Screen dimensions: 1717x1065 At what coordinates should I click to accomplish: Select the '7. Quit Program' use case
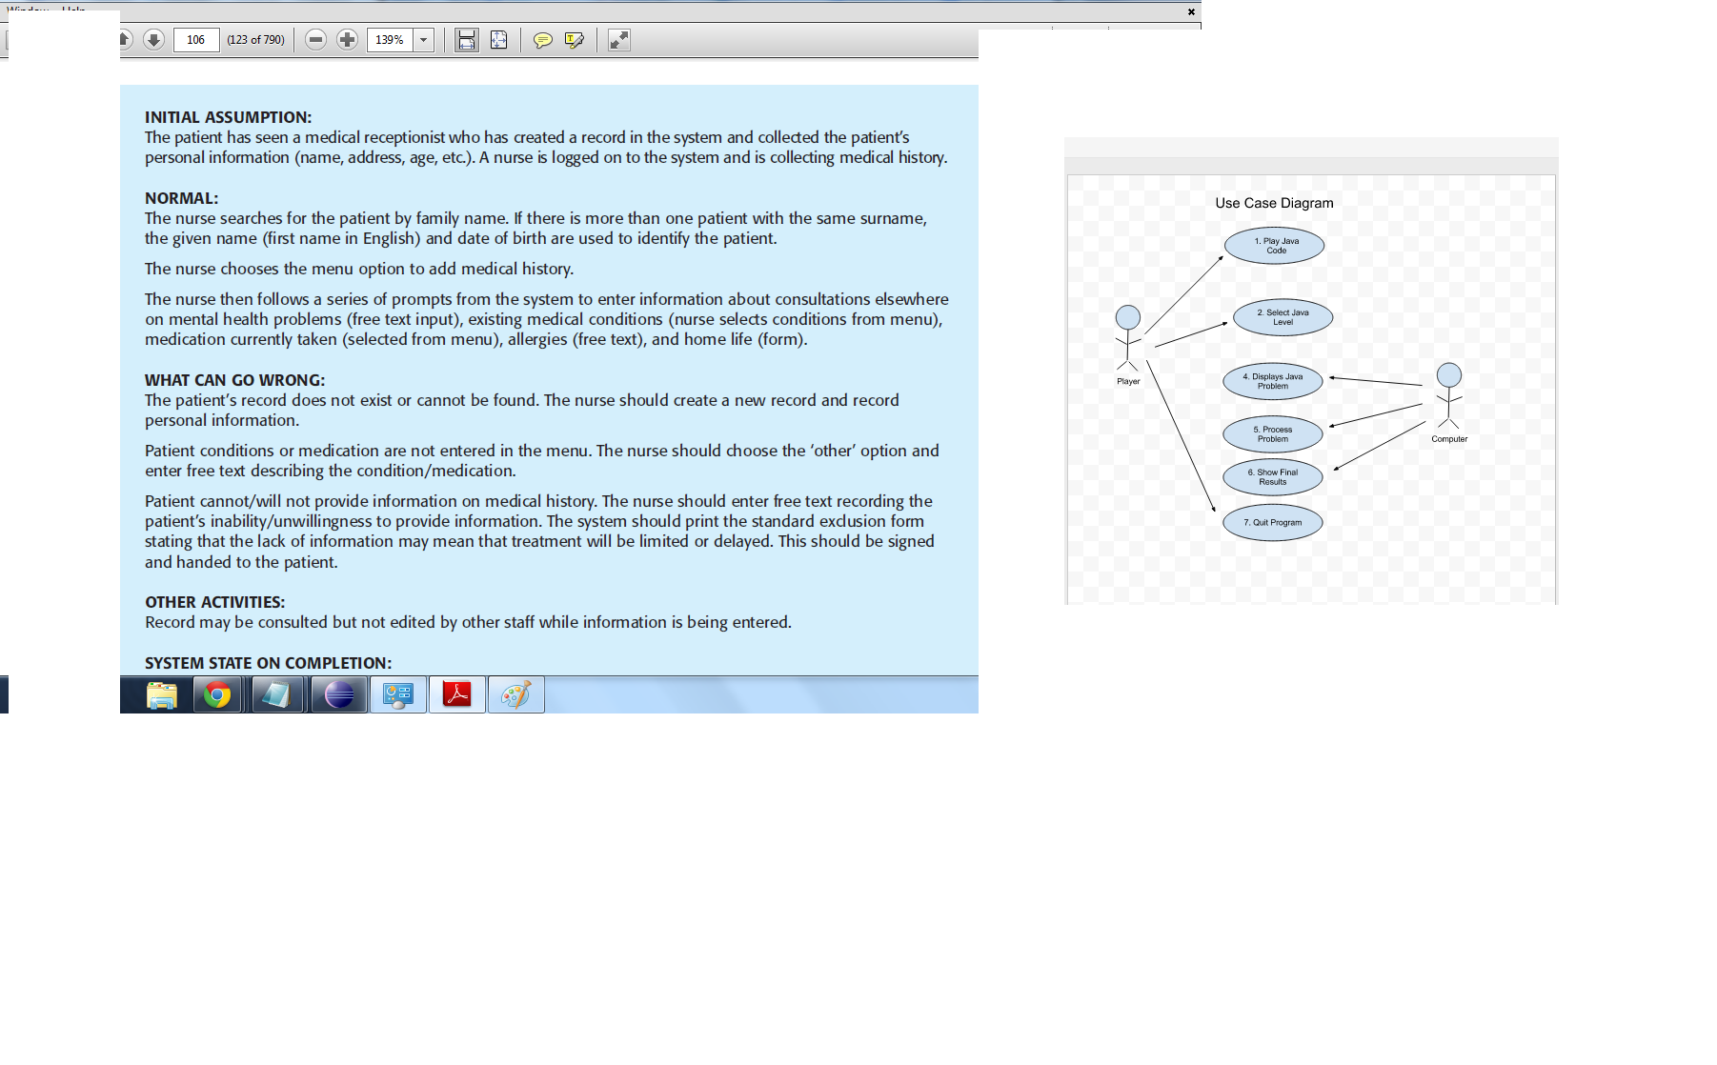point(1273,523)
